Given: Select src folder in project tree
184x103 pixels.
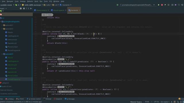Looking at the screenshot, I should 2,18.
